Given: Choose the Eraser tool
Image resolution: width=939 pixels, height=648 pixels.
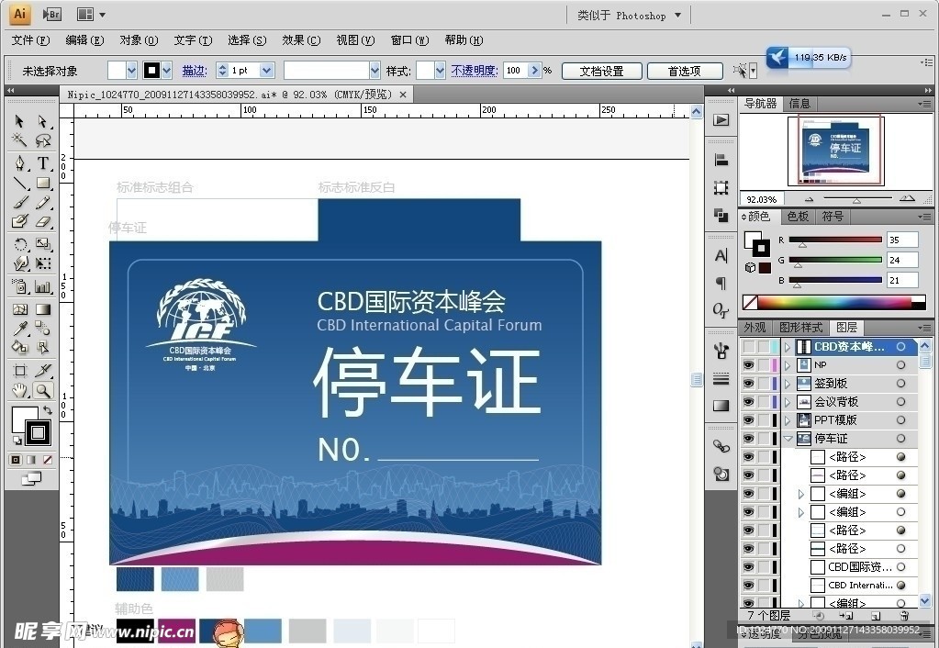Looking at the screenshot, I should (42, 221).
